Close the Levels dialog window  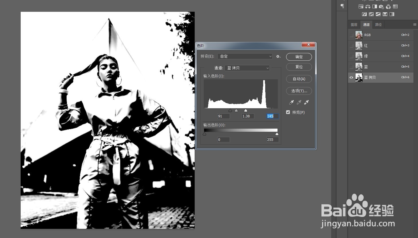coord(308,44)
